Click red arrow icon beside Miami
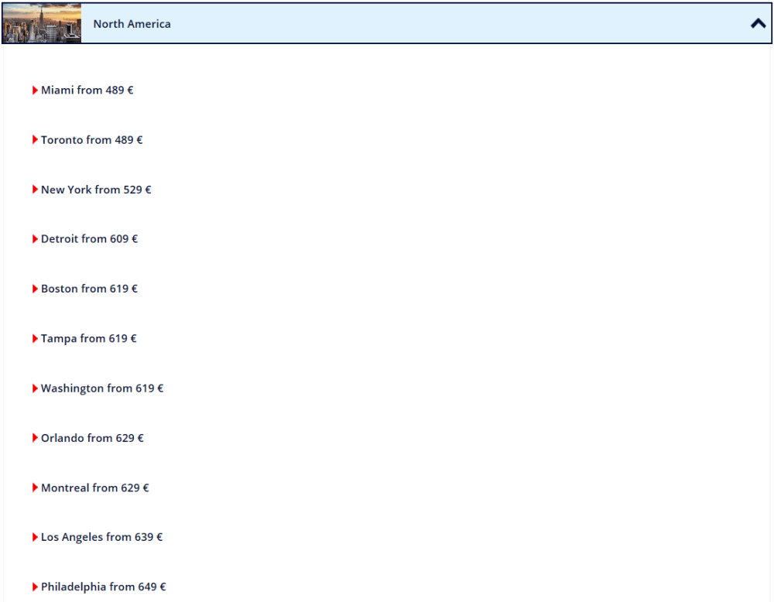Viewport: 774px width, 602px height. tap(35, 91)
